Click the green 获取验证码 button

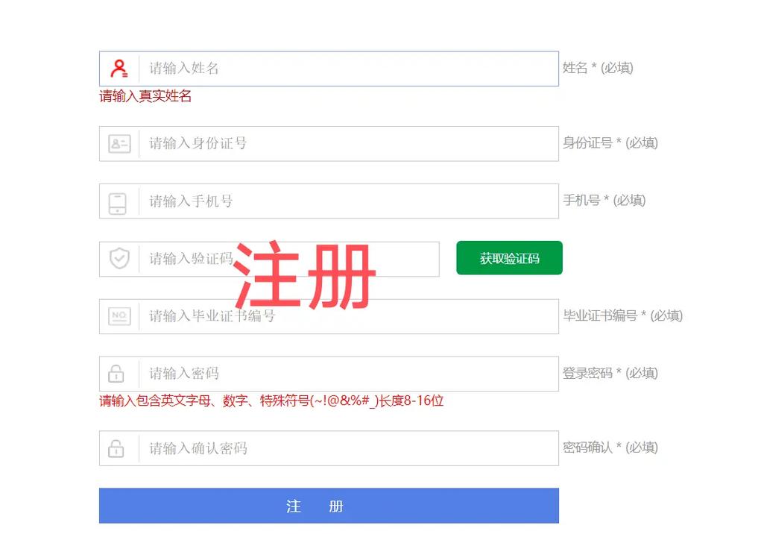(x=509, y=257)
